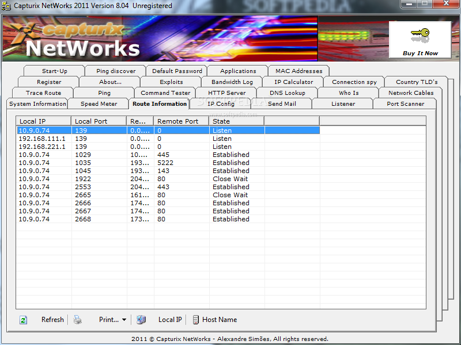461x345 pixels.
Task: Click the Host Name server icon
Action: (196, 320)
